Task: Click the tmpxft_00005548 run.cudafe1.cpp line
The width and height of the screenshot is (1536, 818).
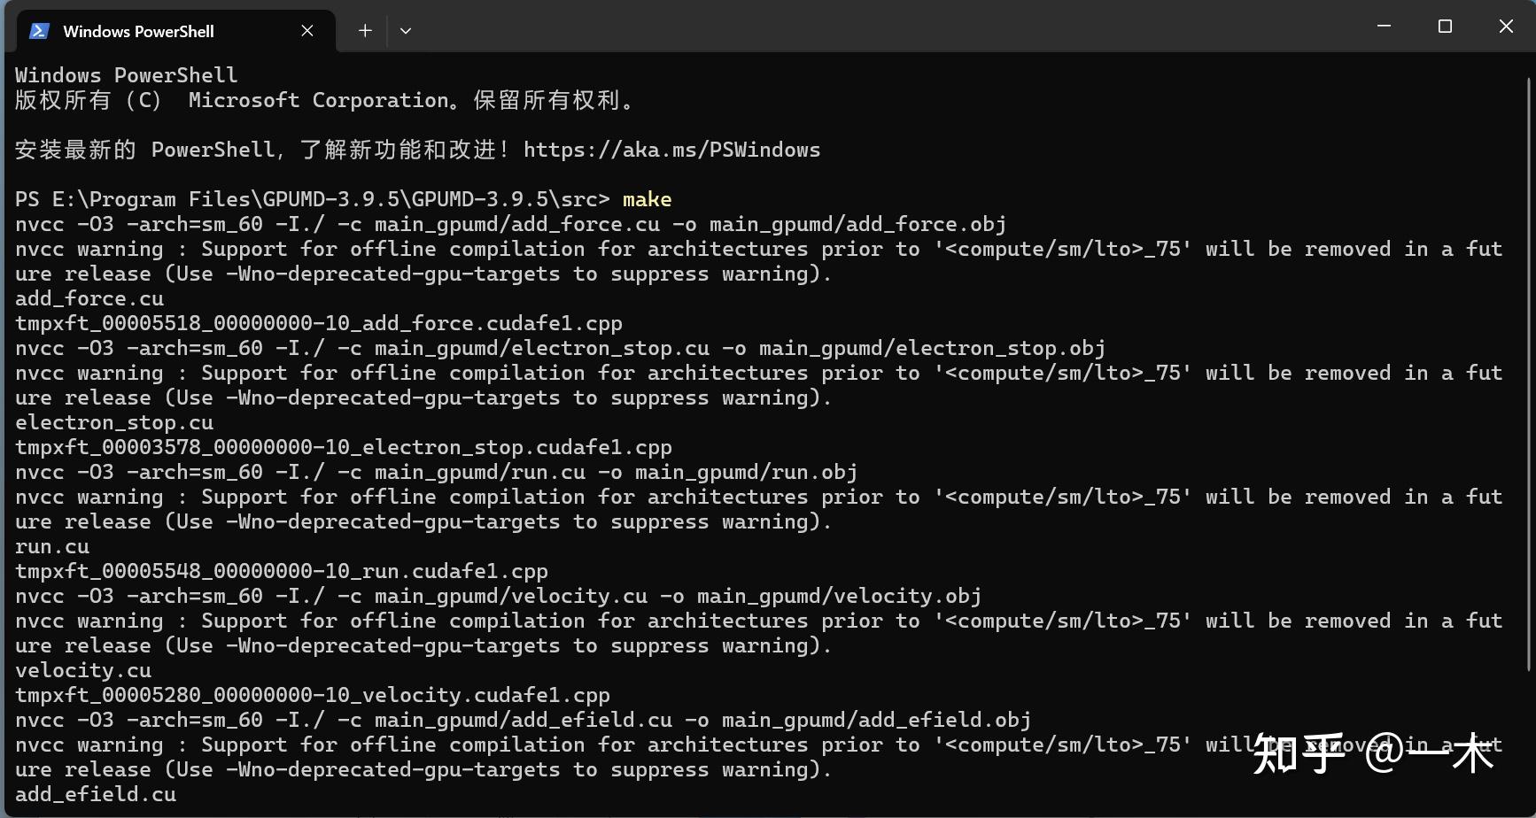Action: tap(280, 571)
